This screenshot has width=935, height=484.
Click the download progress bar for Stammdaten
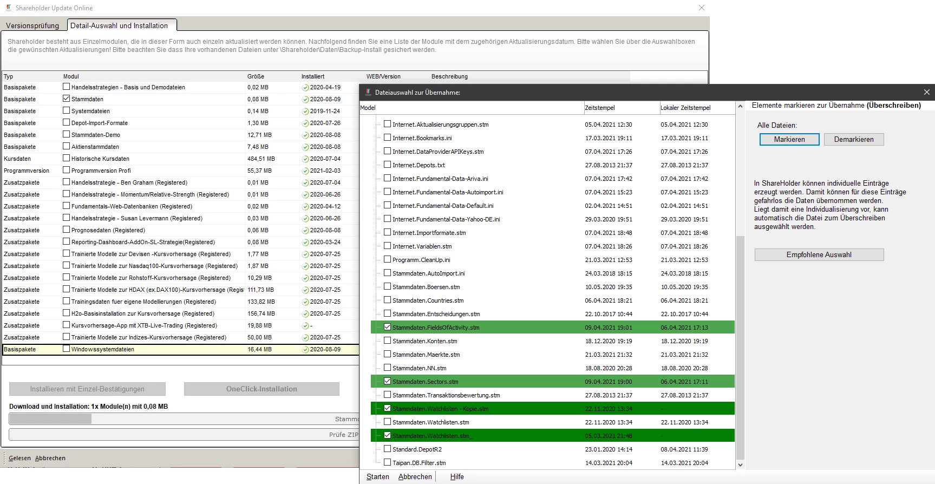click(184, 419)
